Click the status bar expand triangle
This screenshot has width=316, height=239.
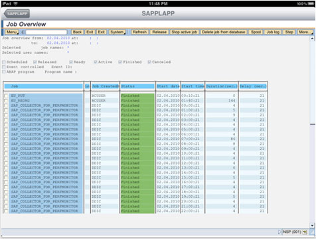279,232
